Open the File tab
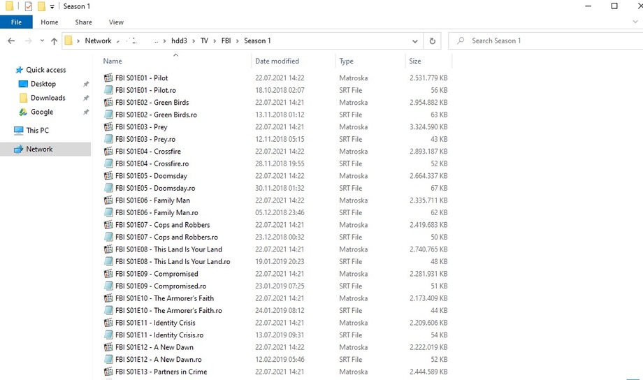 16,22
